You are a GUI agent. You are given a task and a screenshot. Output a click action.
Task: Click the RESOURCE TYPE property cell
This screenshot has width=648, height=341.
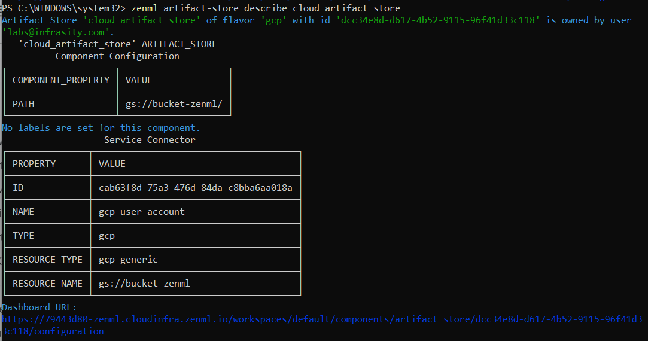[x=47, y=260]
